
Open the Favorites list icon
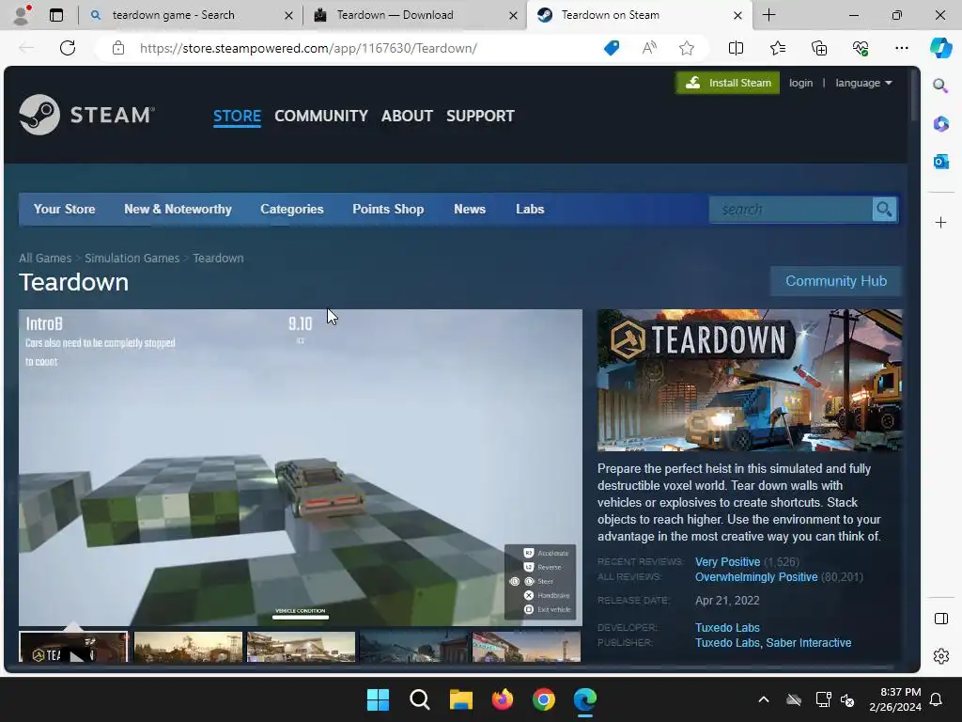pos(777,48)
